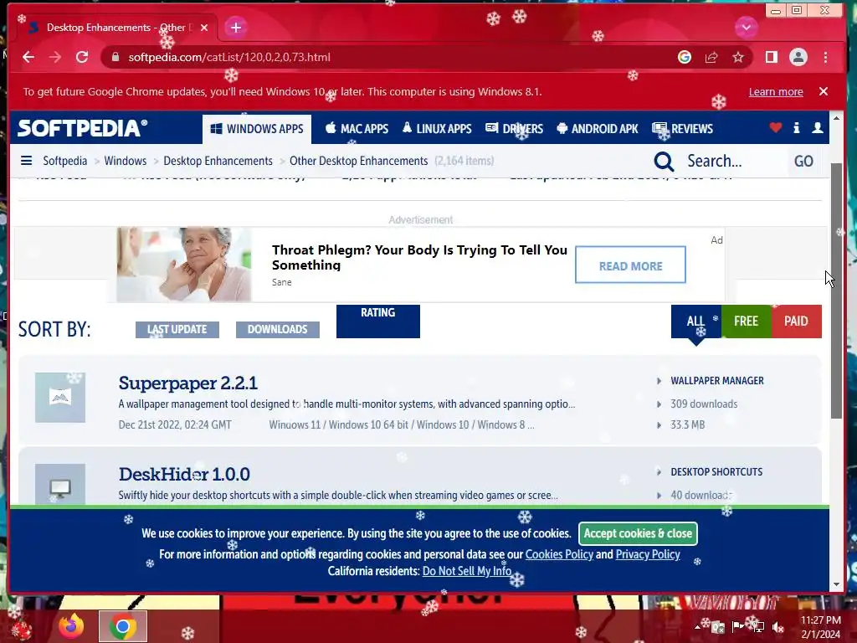Screen dimensions: 857x643
Task: Click the Softpedia logo
Action: point(83,128)
